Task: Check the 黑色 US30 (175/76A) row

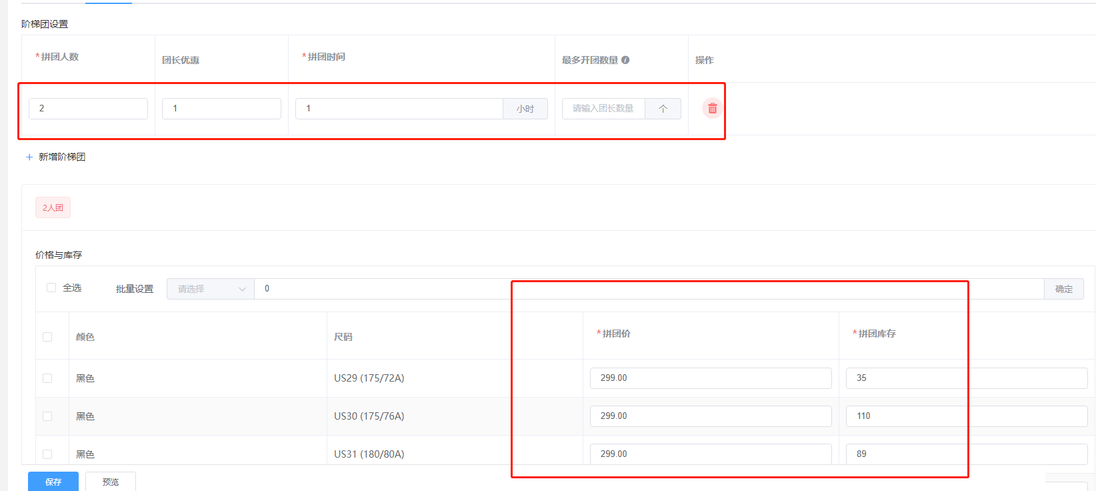Action: (47, 416)
